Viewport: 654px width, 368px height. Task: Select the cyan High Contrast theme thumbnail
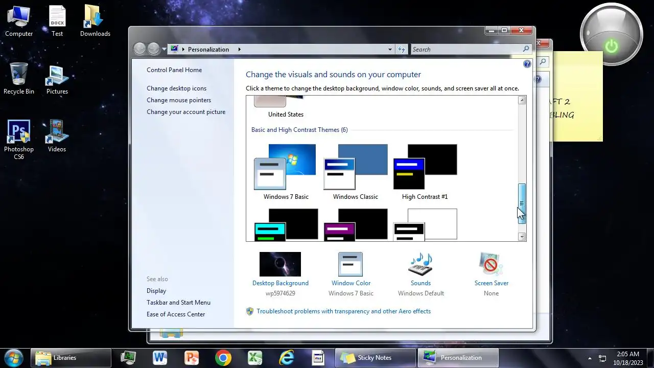286,224
